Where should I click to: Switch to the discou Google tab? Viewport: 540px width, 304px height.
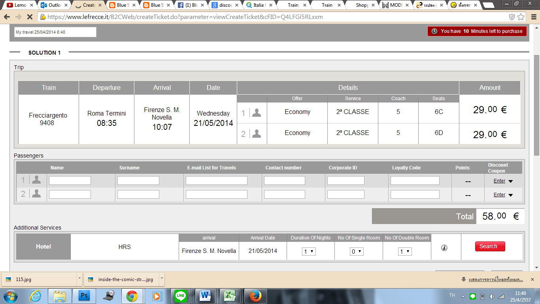225,5
